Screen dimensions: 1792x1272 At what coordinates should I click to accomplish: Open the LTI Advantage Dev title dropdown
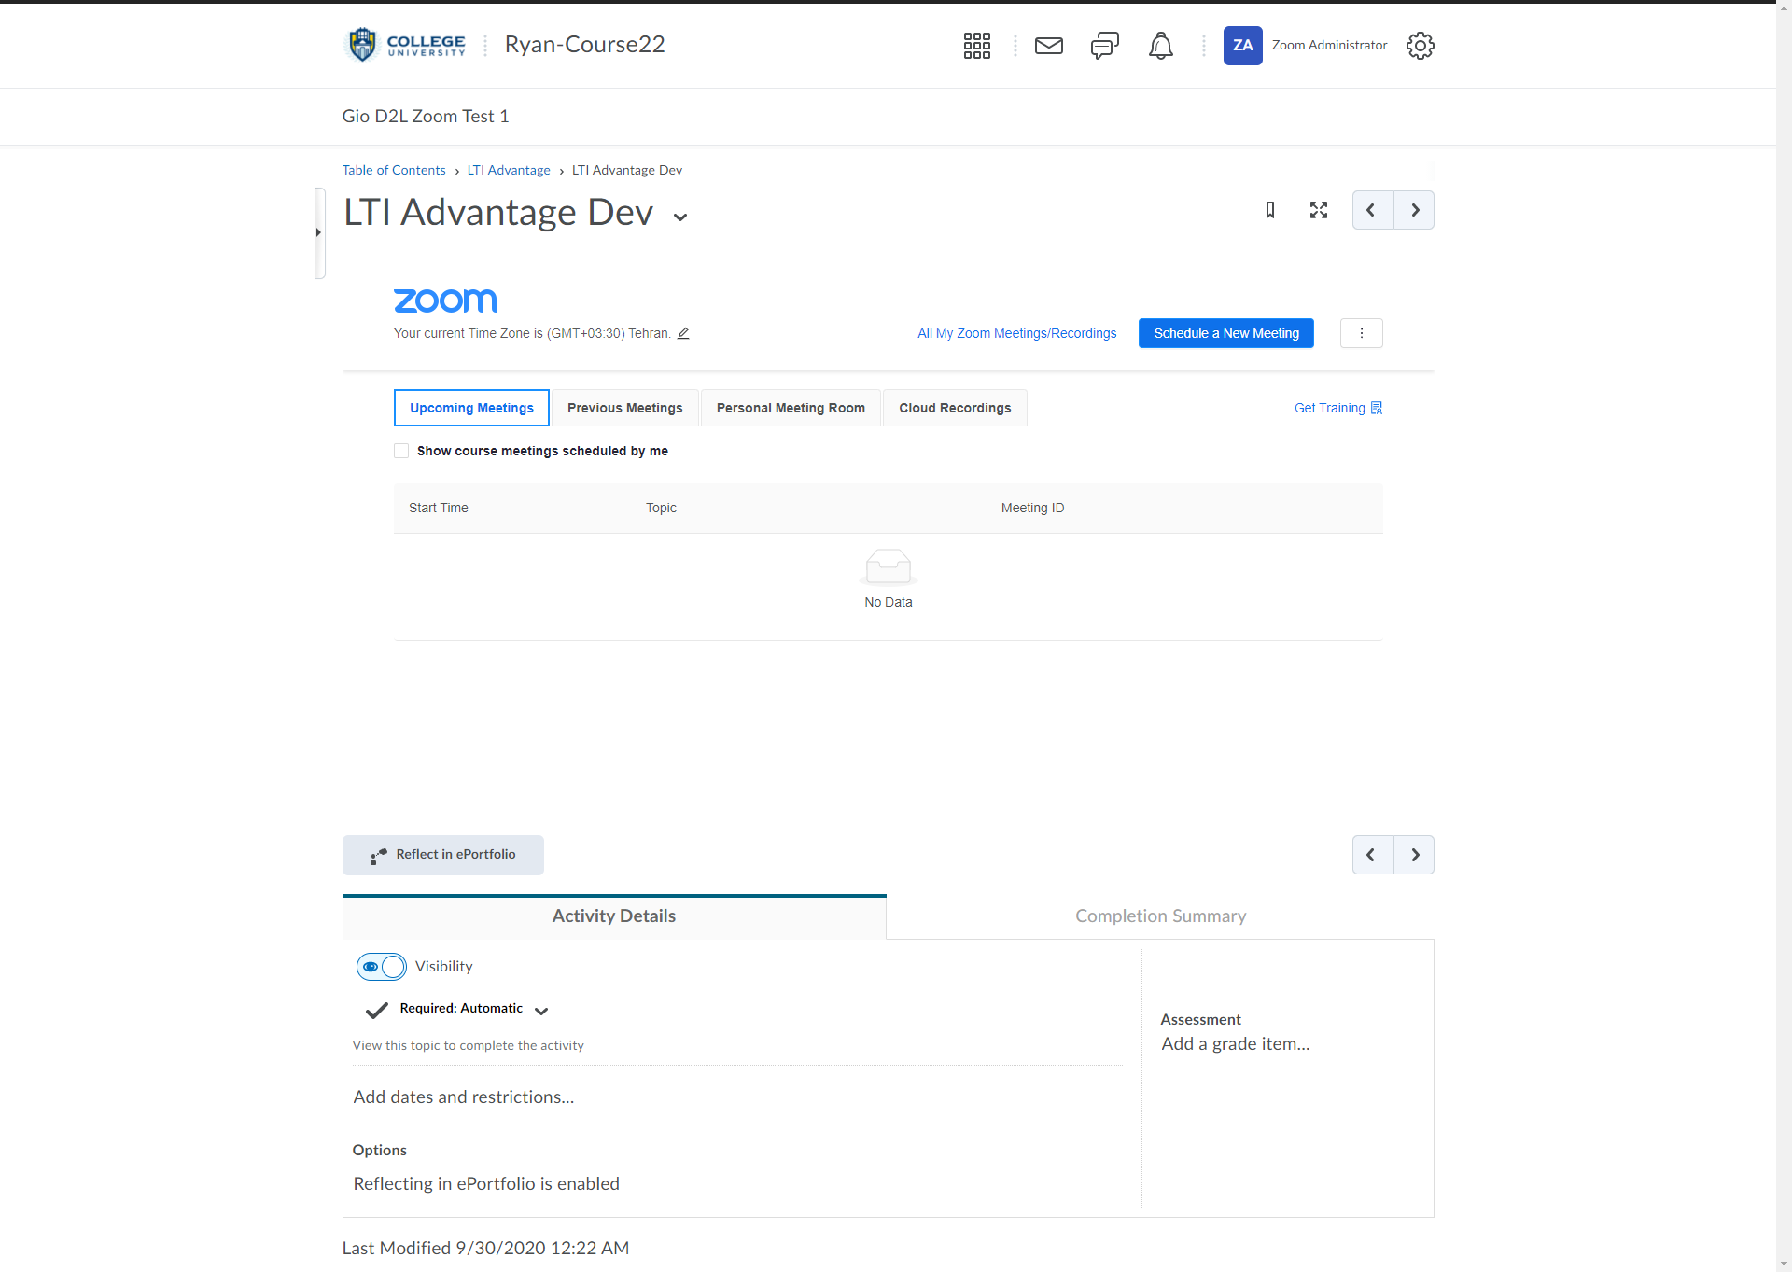click(680, 217)
